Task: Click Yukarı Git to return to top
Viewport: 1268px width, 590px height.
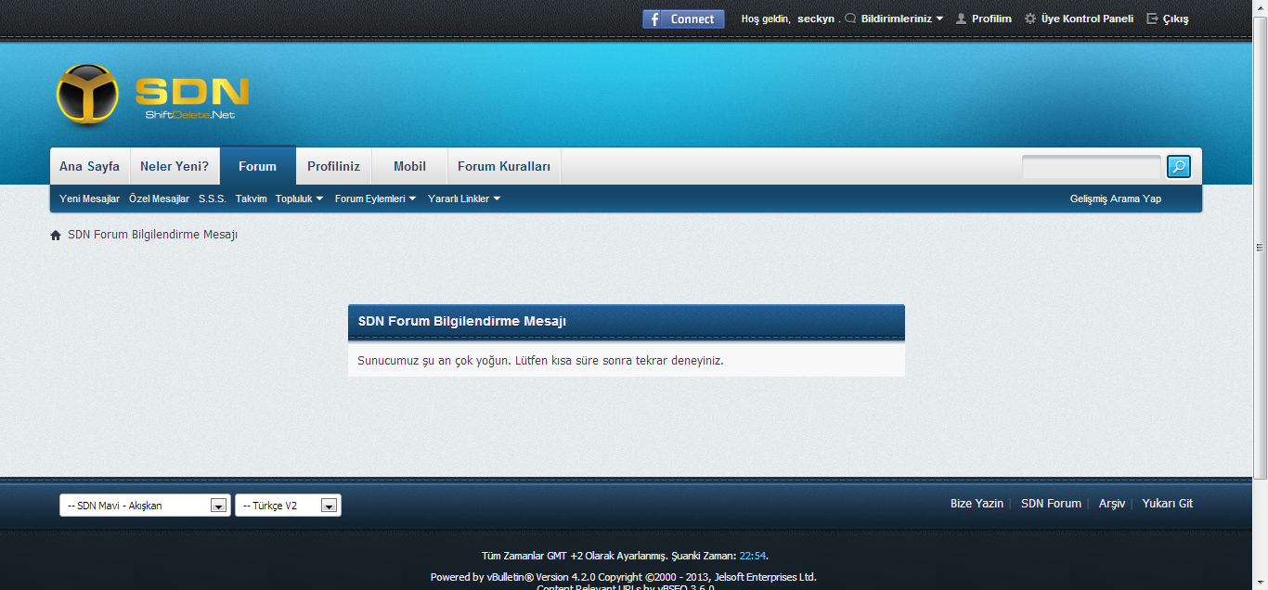Action: pos(1168,504)
